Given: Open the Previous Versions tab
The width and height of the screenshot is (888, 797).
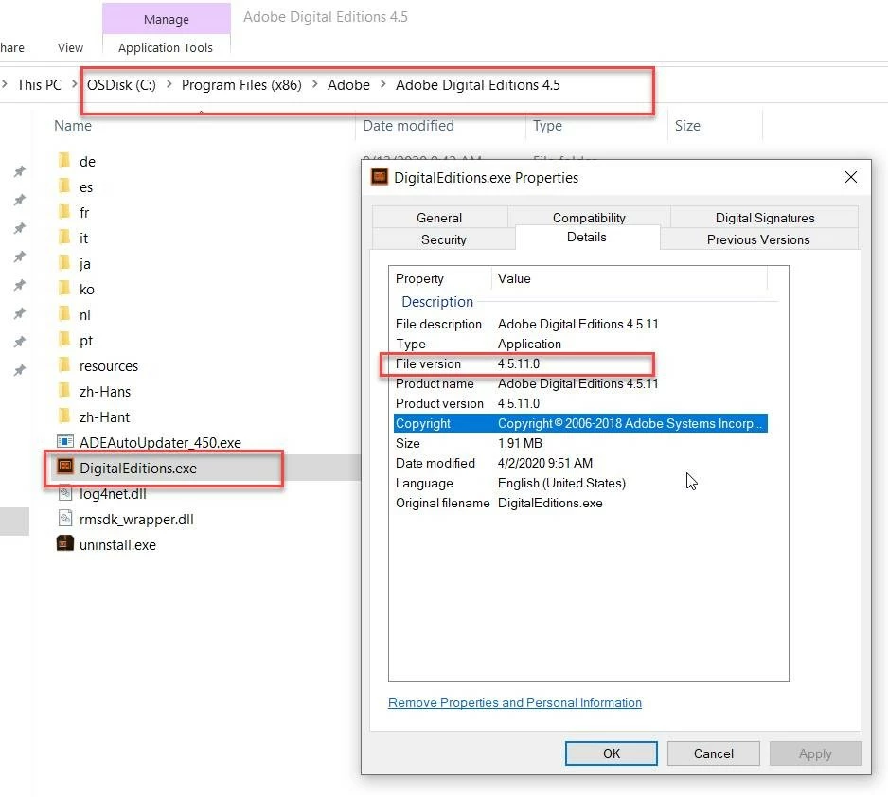Looking at the screenshot, I should [758, 239].
